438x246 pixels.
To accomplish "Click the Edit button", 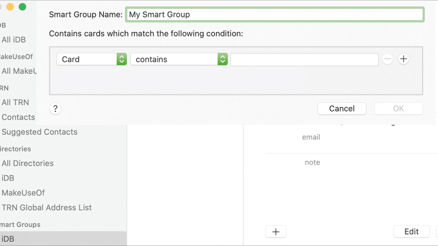I will click(411, 232).
